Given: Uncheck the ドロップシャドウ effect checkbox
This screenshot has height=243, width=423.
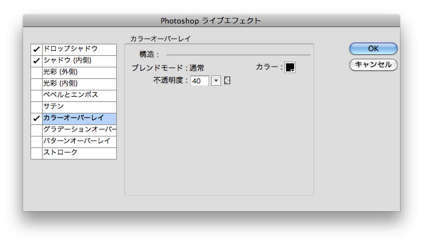Looking at the screenshot, I should pyautogui.click(x=36, y=50).
